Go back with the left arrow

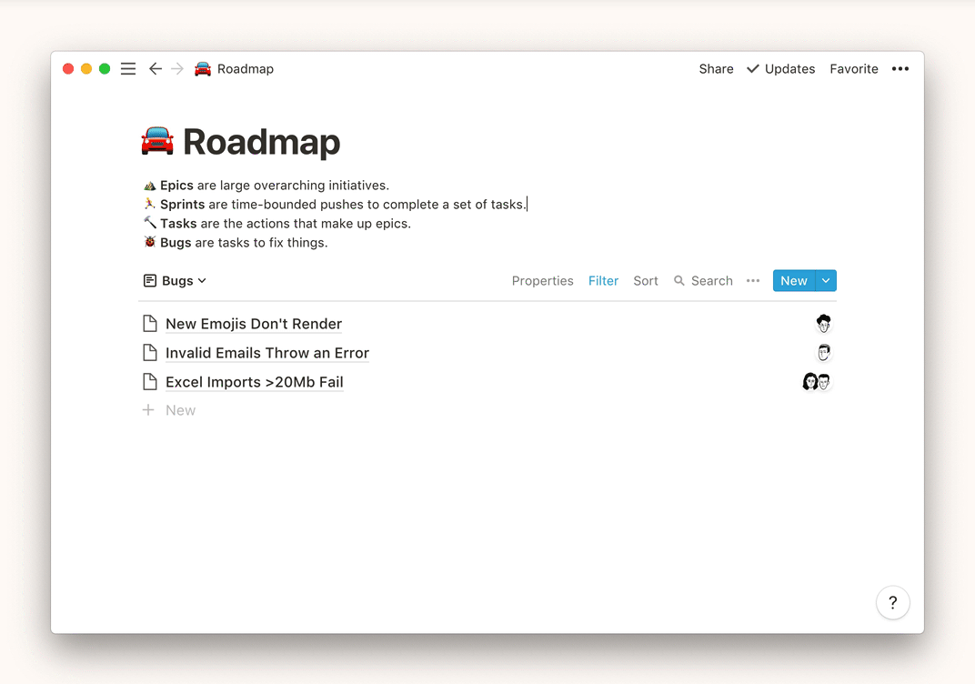(x=156, y=69)
